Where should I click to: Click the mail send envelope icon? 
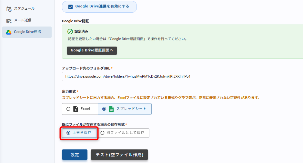pyautogui.click(x=9, y=20)
